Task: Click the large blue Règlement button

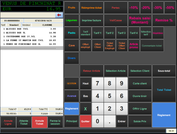Action: tap(164, 115)
